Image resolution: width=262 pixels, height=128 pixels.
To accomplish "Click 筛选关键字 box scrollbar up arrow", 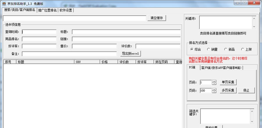I will pyautogui.click(x=252, y=111).
